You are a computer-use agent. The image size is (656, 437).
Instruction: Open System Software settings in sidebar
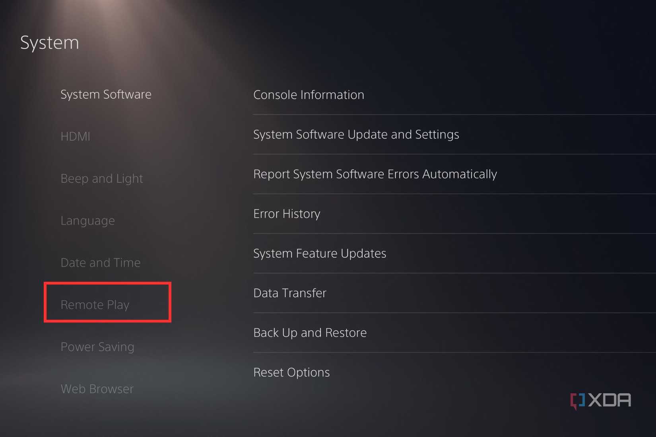[x=106, y=95]
